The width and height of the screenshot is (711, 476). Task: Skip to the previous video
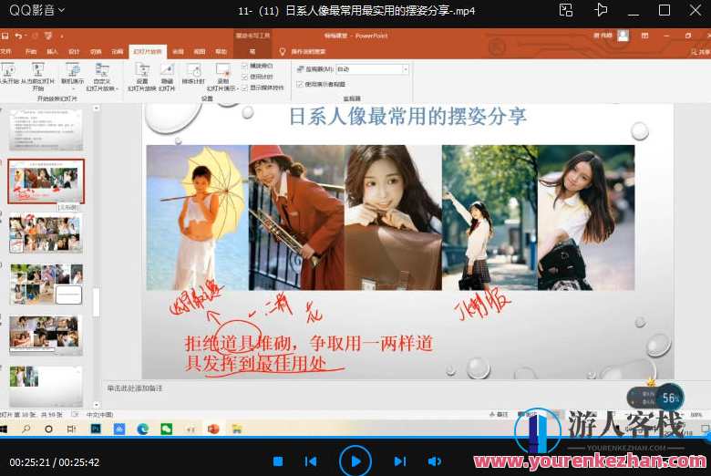pyautogui.click(x=311, y=461)
